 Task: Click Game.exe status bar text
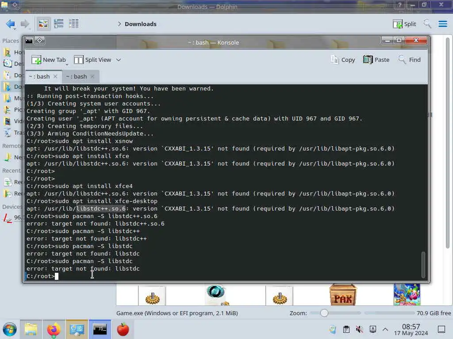point(177,313)
